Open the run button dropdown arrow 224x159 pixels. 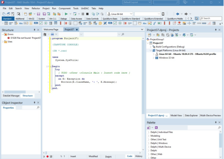71,14
